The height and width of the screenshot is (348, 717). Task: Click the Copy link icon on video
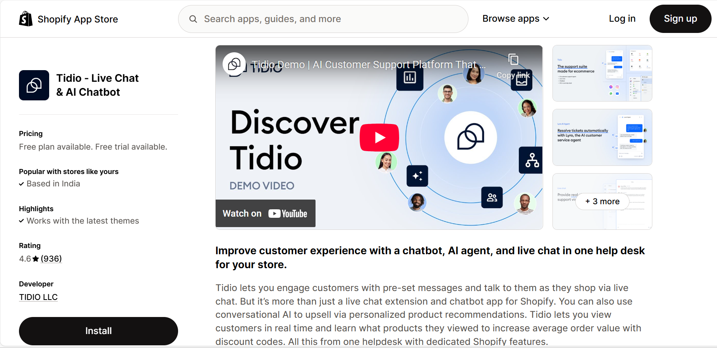[513, 59]
